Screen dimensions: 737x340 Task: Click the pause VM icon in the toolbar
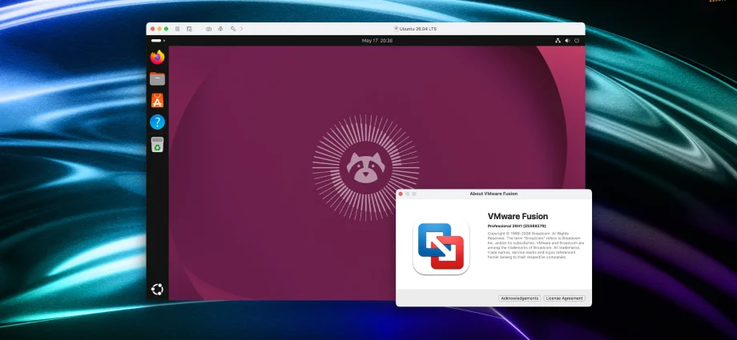pyautogui.click(x=178, y=29)
